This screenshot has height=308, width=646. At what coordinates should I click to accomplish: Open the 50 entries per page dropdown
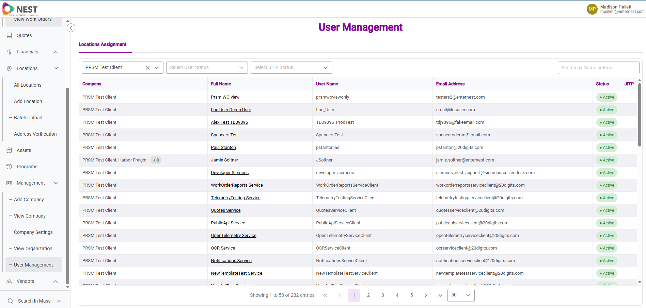461,295
